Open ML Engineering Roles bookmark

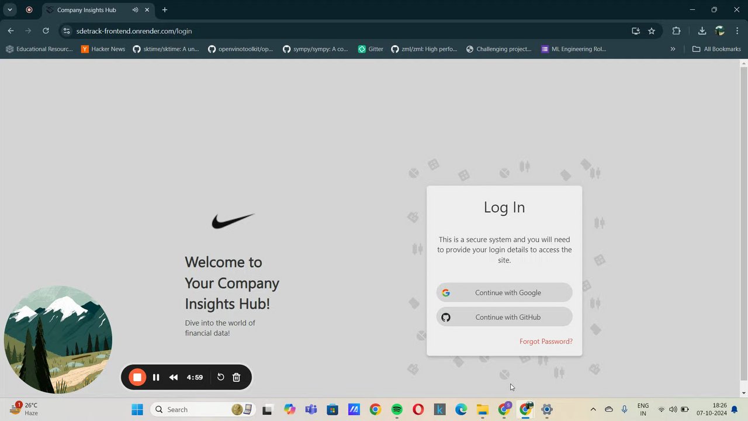click(x=574, y=49)
